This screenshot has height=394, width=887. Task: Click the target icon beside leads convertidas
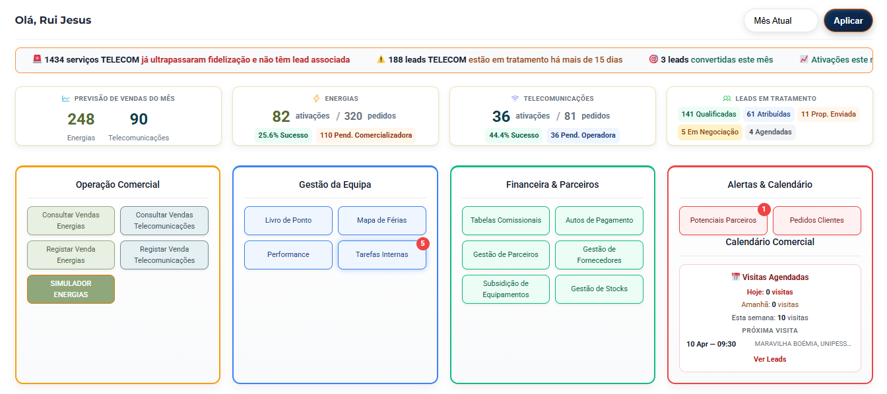[653, 59]
